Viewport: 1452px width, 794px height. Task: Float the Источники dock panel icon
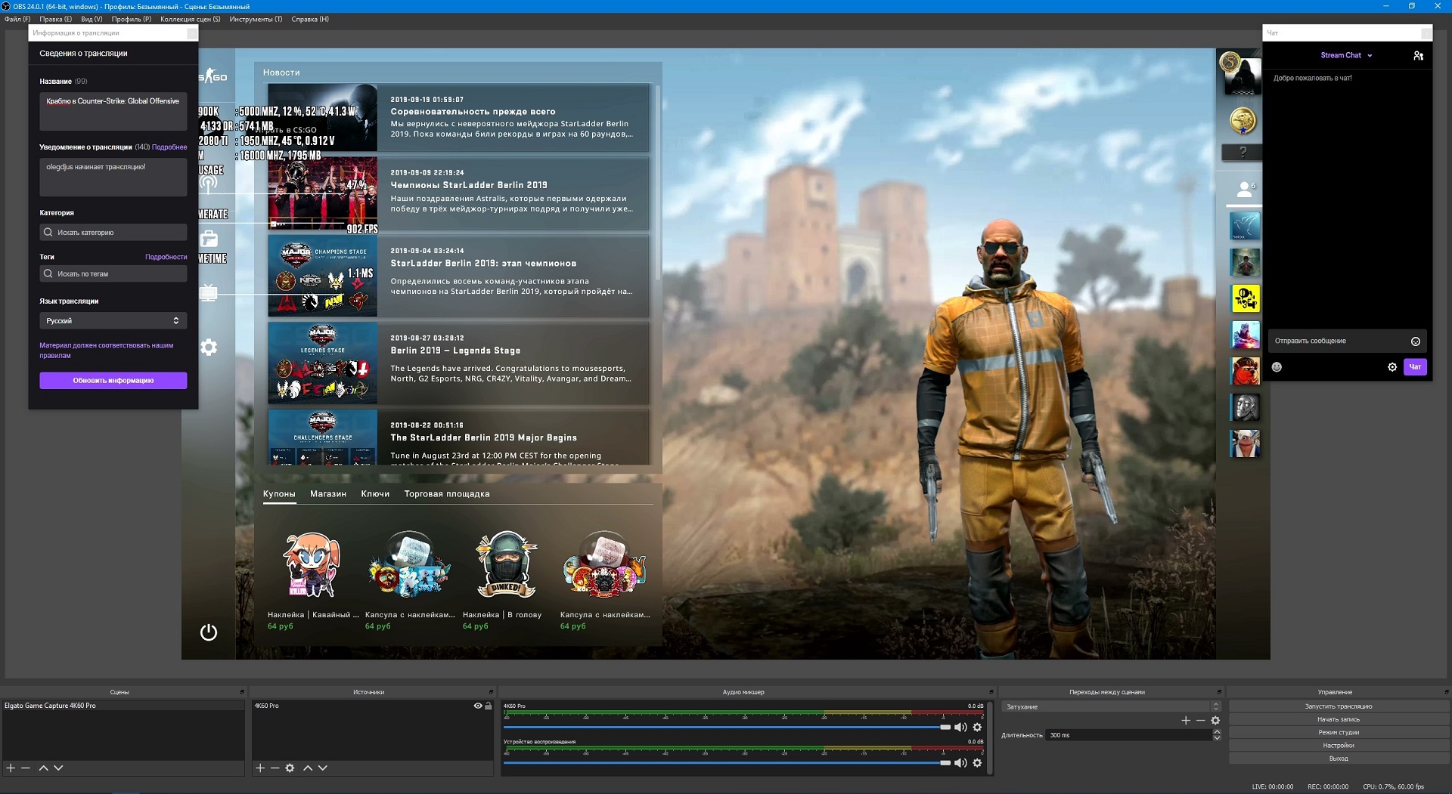click(x=491, y=692)
